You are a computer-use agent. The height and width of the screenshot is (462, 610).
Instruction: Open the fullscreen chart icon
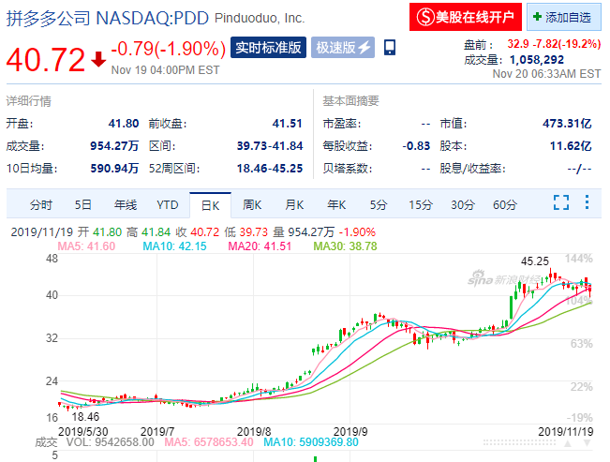click(561, 202)
